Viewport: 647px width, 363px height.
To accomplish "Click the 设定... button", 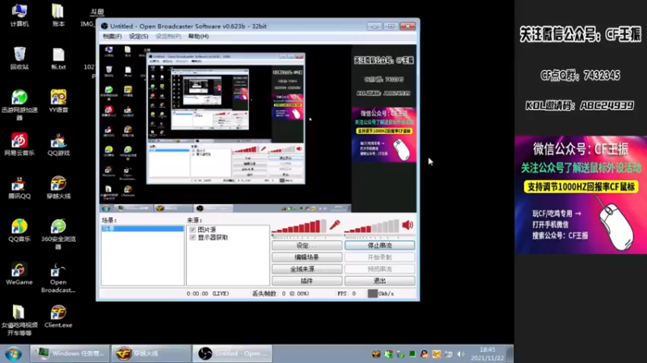I will 307,245.
